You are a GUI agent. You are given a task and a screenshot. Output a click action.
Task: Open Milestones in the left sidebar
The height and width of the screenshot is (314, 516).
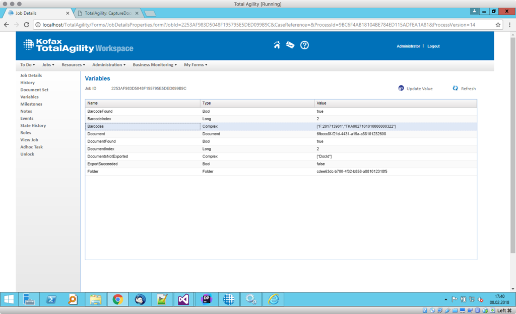[x=31, y=104]
